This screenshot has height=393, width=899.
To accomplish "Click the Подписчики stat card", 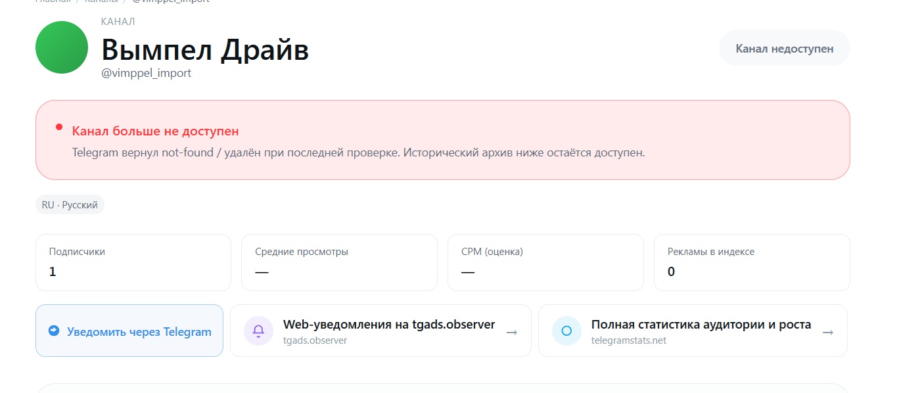I will click(x=133, y=262).
